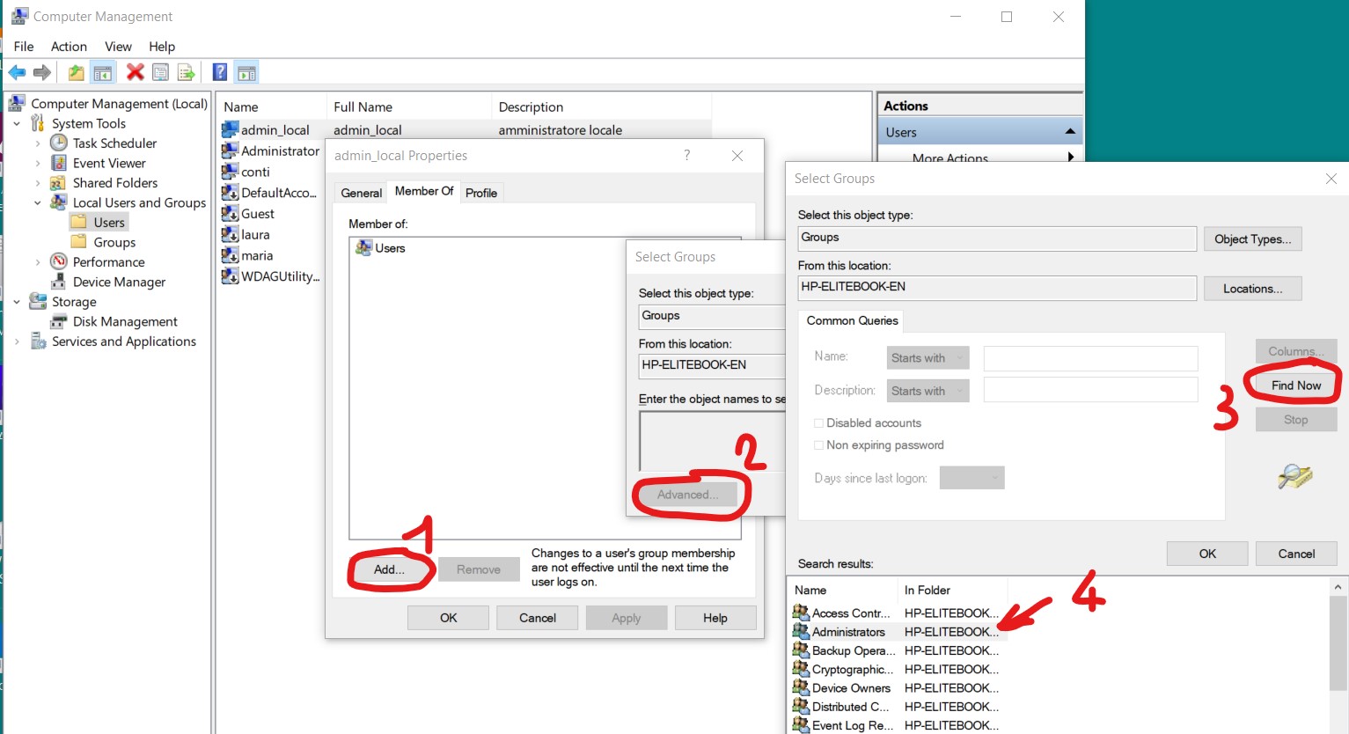Click the Properties toolbar icon

pos(160,72)
